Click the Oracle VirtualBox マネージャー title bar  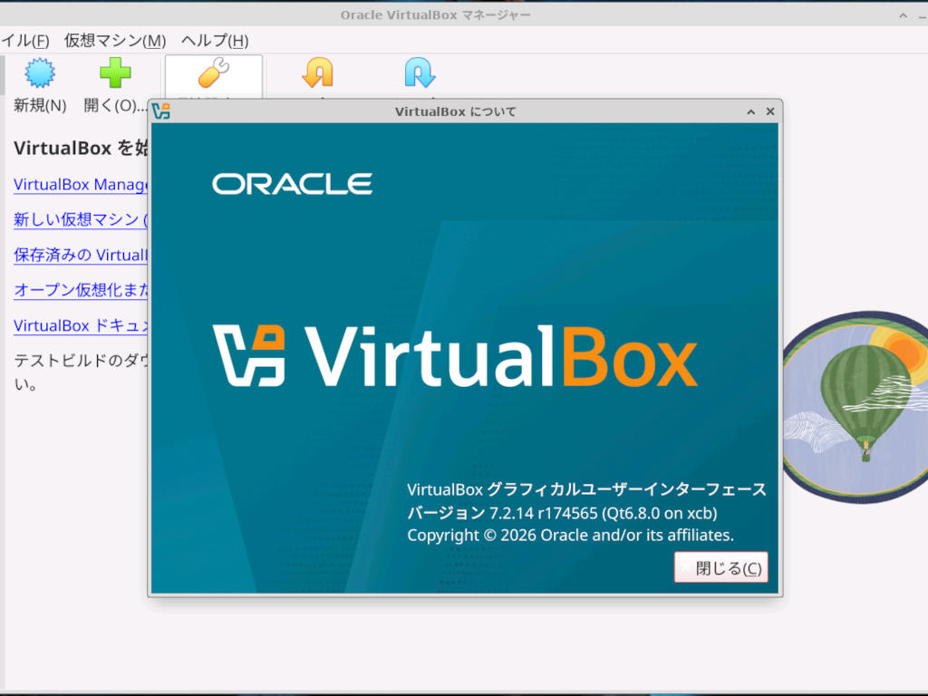coord(435,14)
